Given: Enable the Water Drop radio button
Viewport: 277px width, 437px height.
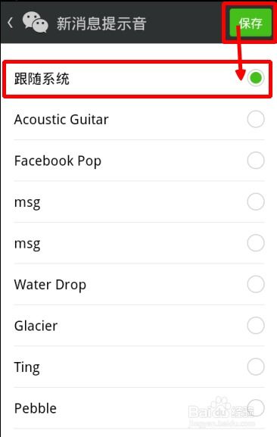Looking at the screenshot, I should point(256,284).
